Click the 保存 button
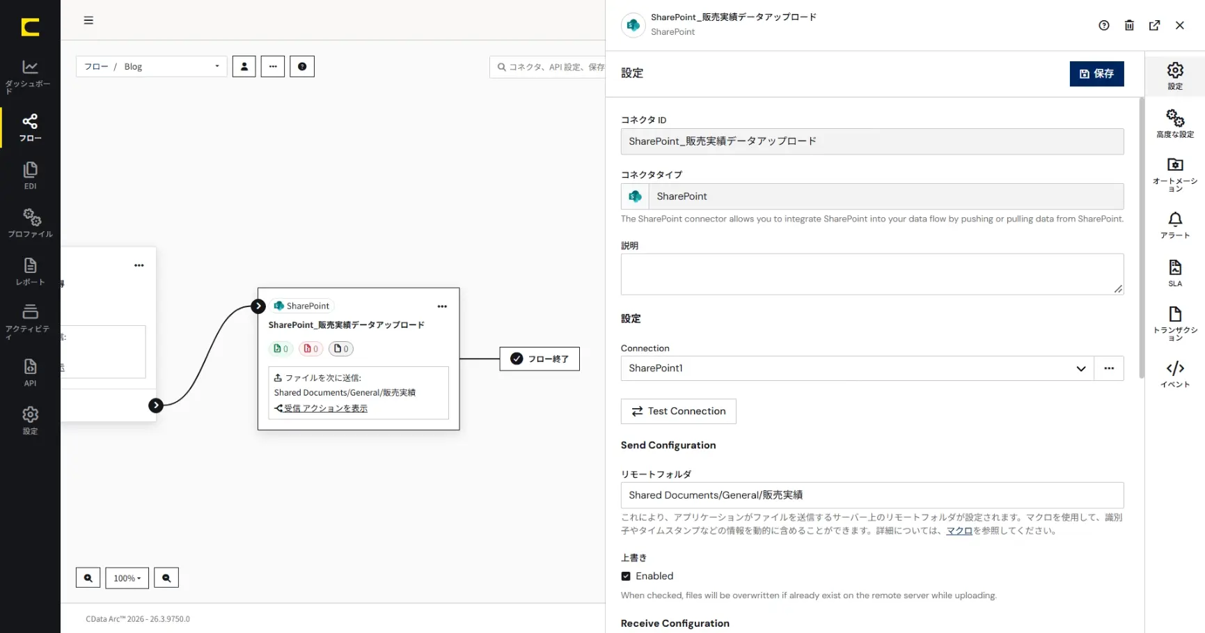Viewport: 1205px width, 633px height. [1096, 74]
